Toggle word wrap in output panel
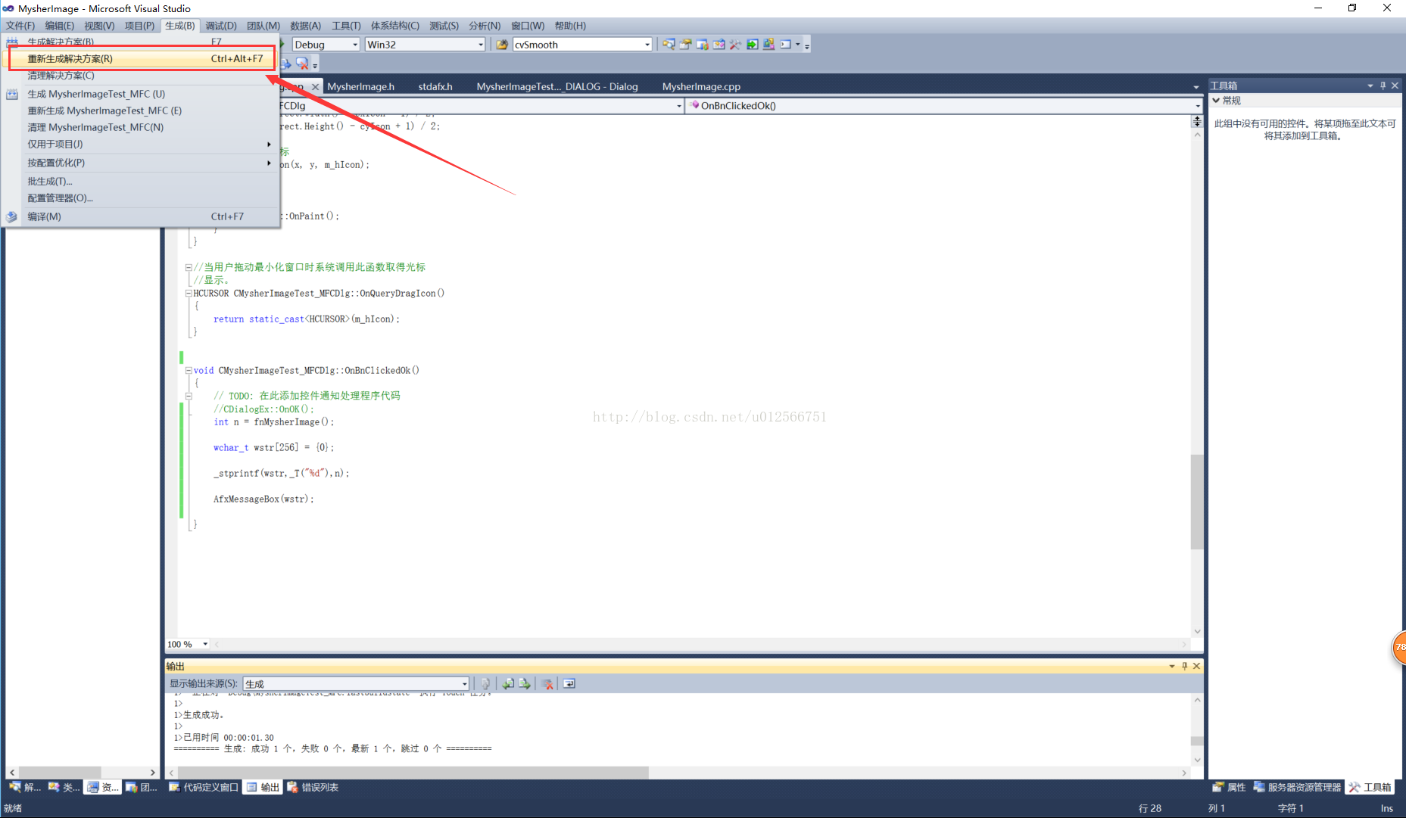 click(569, 683)
